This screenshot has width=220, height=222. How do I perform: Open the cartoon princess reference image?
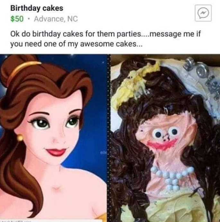coord(53,138)
